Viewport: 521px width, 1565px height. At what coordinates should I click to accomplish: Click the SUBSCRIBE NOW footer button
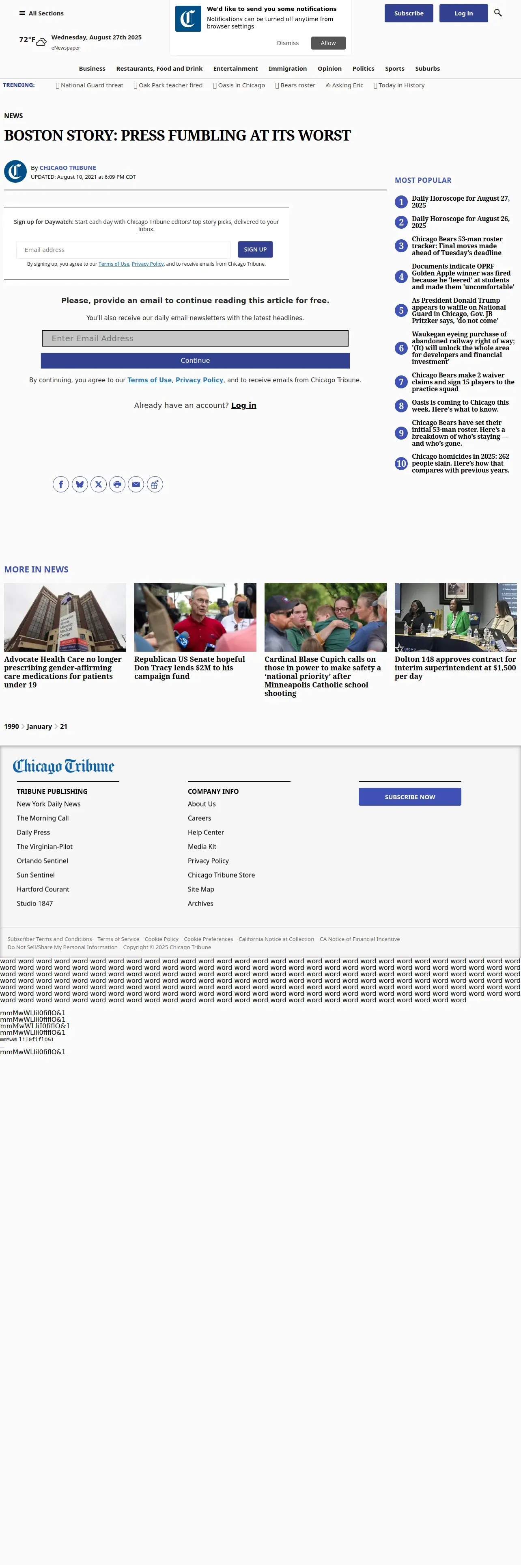410,797
